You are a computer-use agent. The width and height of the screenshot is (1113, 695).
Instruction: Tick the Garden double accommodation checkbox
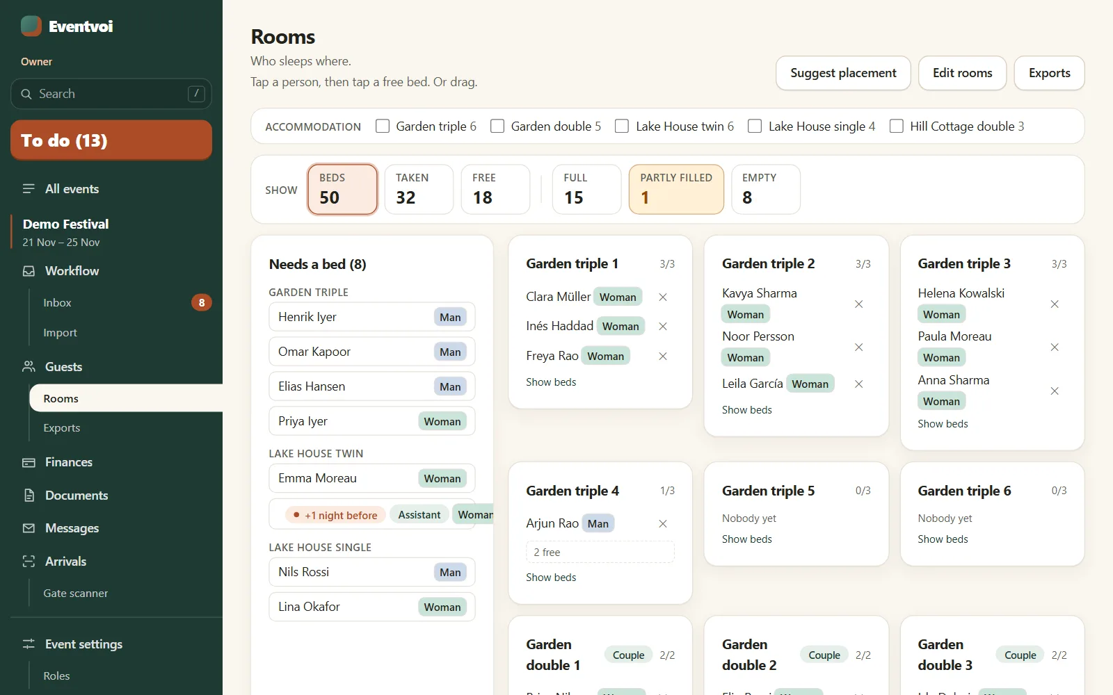point(497,126)
